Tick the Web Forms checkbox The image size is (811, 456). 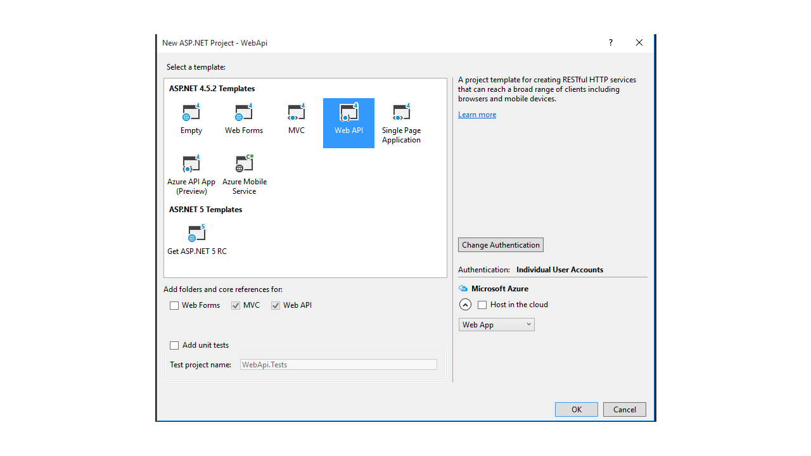coord(174,305)
